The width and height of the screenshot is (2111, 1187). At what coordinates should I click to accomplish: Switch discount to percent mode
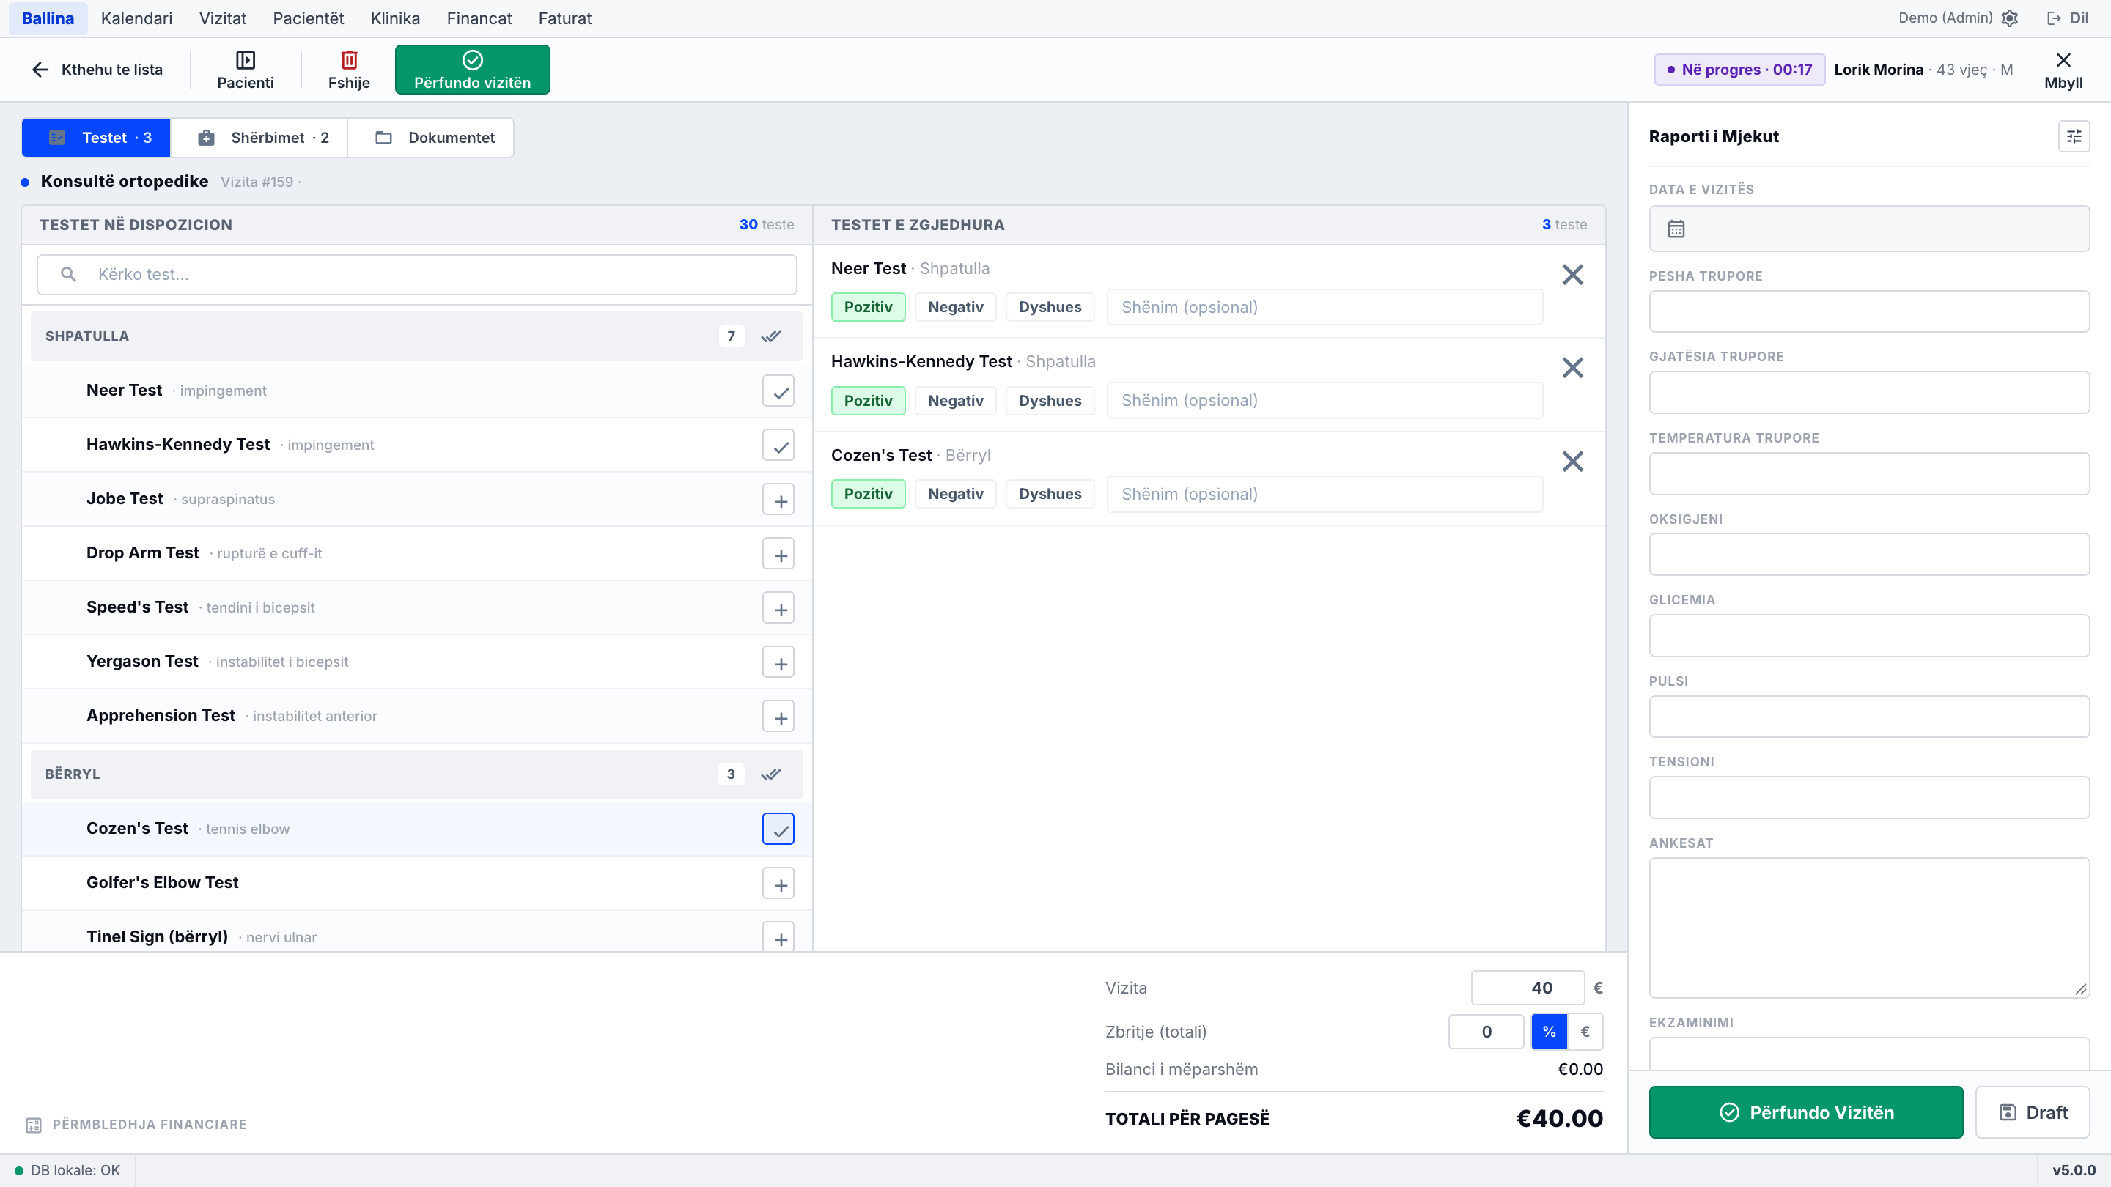point(1549,1032)
